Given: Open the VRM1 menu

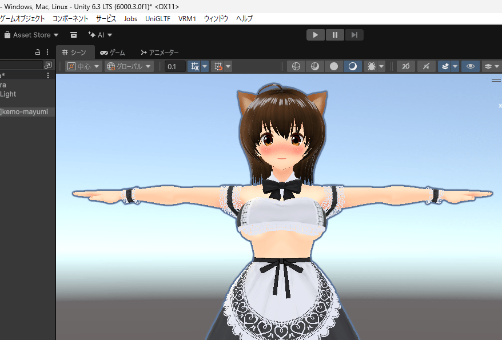Looking at the screenshot, I should (187, 18).
